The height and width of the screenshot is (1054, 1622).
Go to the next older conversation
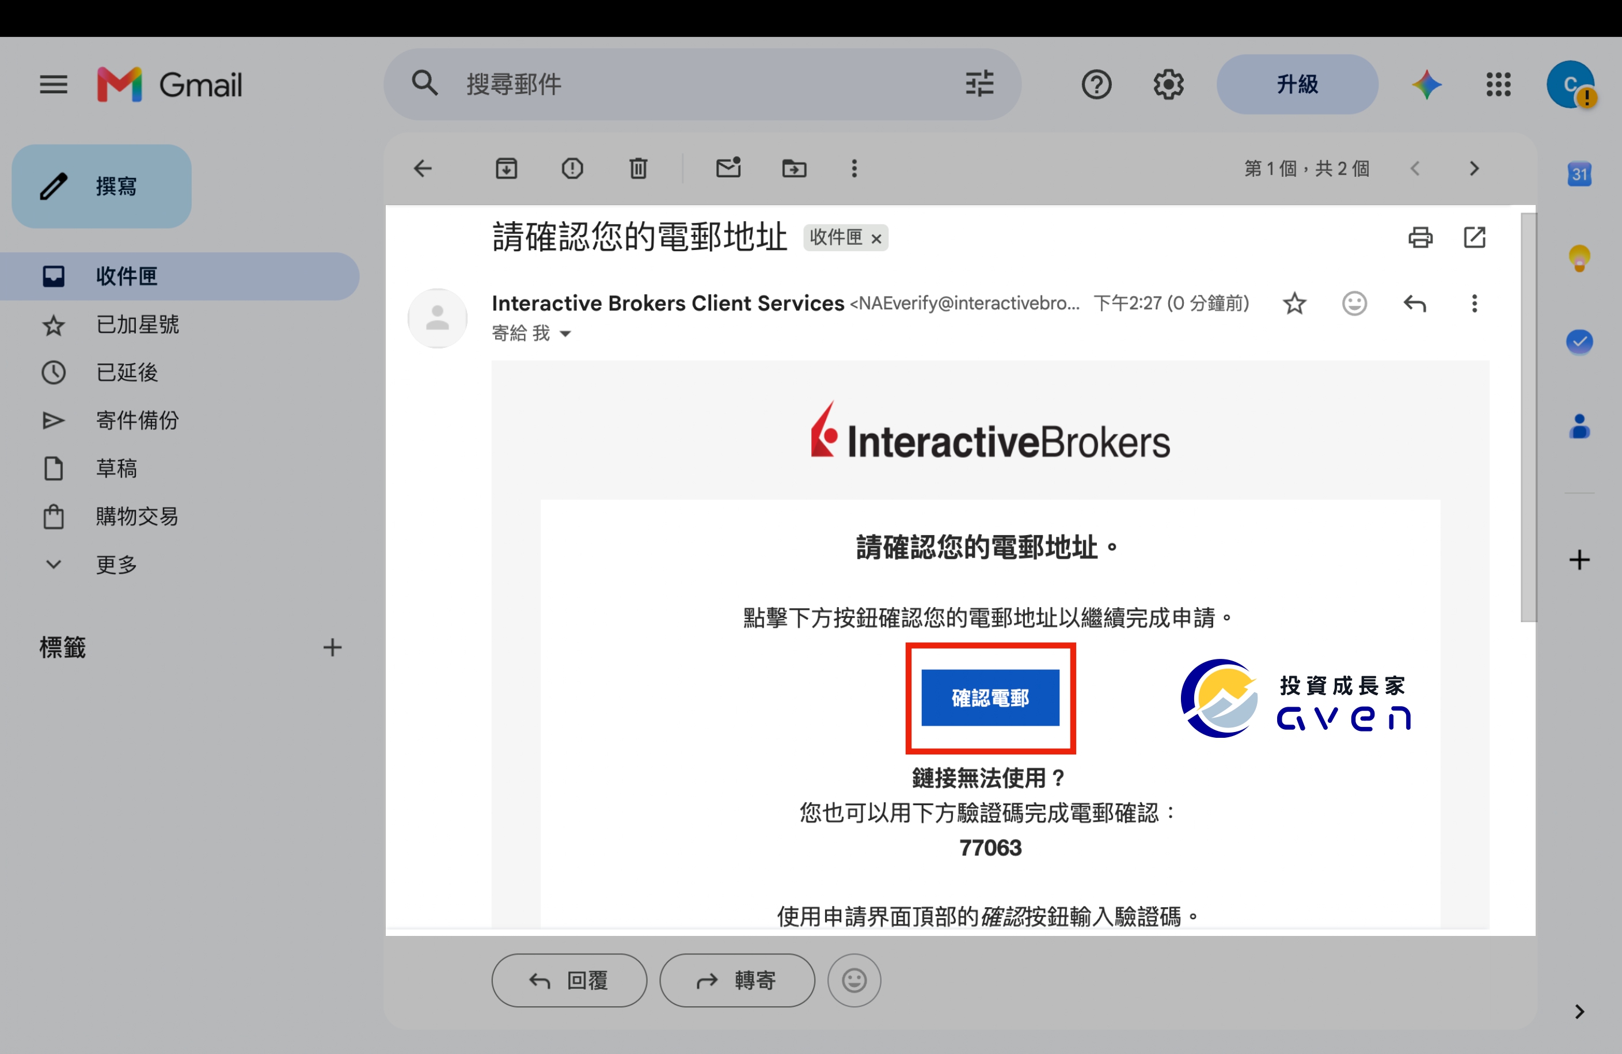1474,168
